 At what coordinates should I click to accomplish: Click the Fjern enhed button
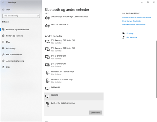(x=96, y=113)
